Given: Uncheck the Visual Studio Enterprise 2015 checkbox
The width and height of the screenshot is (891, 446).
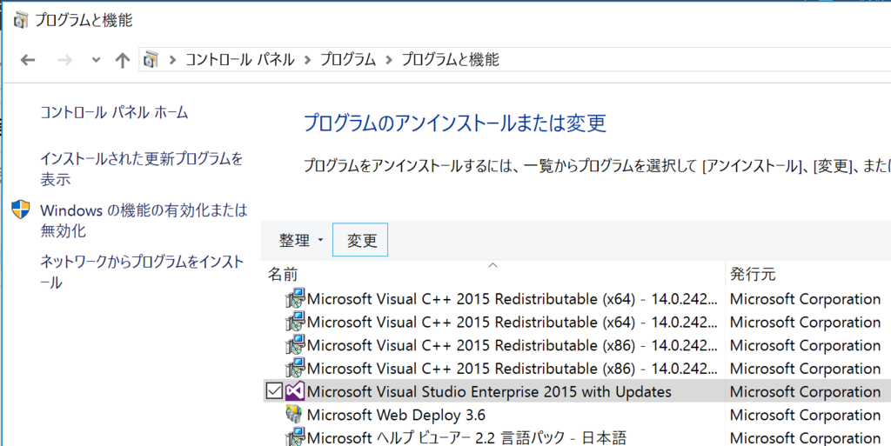Looking at the screenshot, I should (x=274, y=391).
